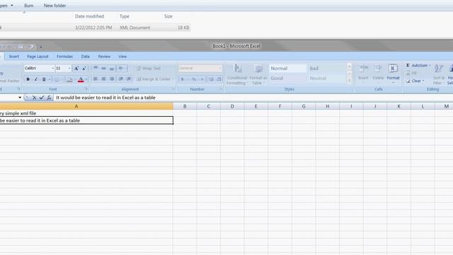The height and width of the screenshot is (255, 453).
Task: Apply Accounting Number Format dollar icon
Action: [183, 79]
